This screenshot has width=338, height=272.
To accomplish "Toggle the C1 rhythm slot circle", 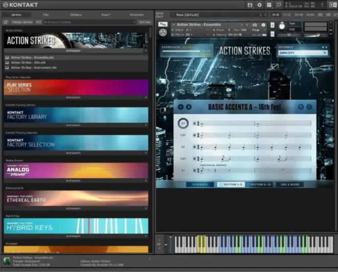I will pos(183,122).
